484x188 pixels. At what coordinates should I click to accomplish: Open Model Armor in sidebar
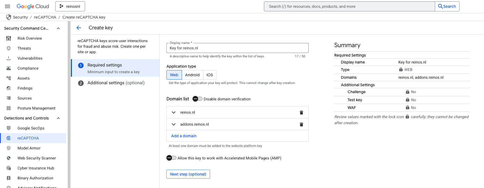point(29,148)
